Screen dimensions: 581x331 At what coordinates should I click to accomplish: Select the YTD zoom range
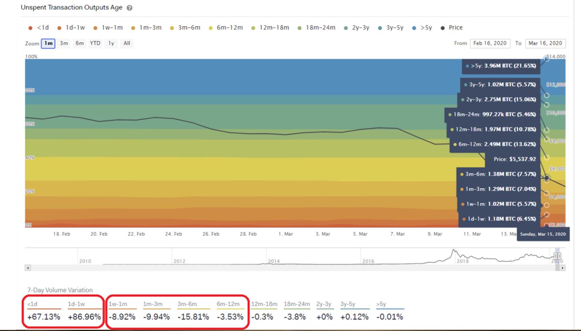click(95, 43)
